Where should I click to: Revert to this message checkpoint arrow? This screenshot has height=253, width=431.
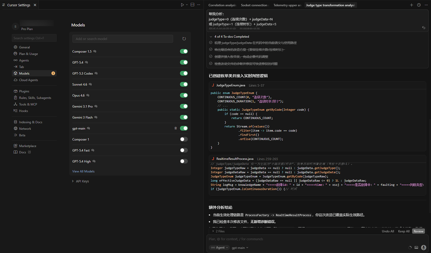(424, 28)
